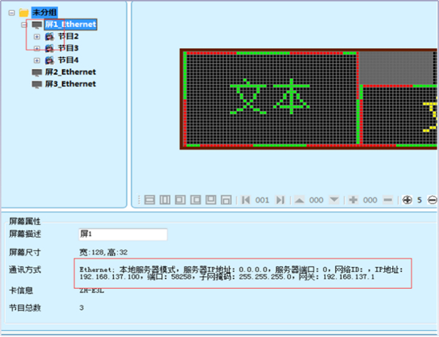Click the gray minus icon
439x337 pixels.
tap(387, 200)
